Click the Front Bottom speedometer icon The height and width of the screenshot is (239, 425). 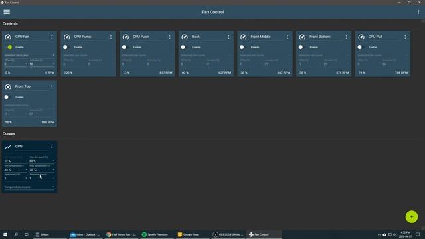point(302,37)
